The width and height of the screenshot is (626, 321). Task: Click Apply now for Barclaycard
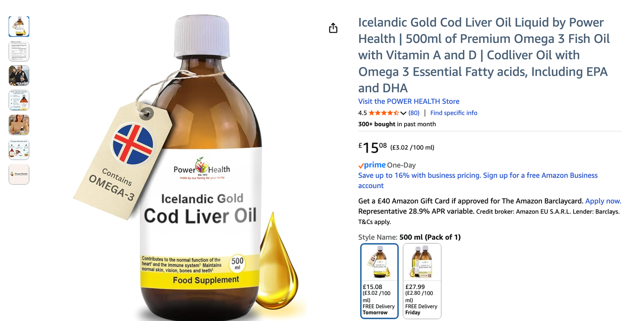pyautogui.click(x=603, y=201)
